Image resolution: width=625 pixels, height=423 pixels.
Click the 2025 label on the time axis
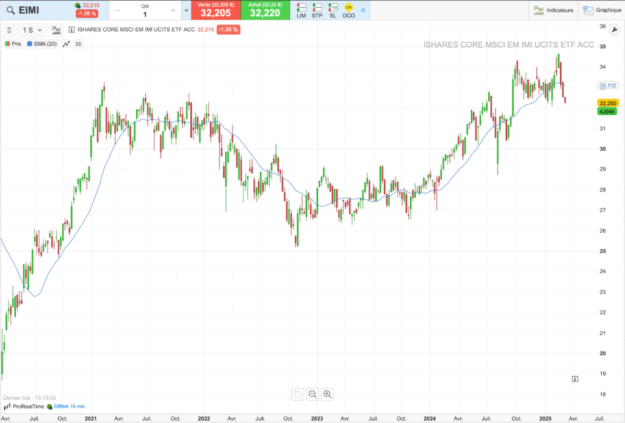[545, 419]
